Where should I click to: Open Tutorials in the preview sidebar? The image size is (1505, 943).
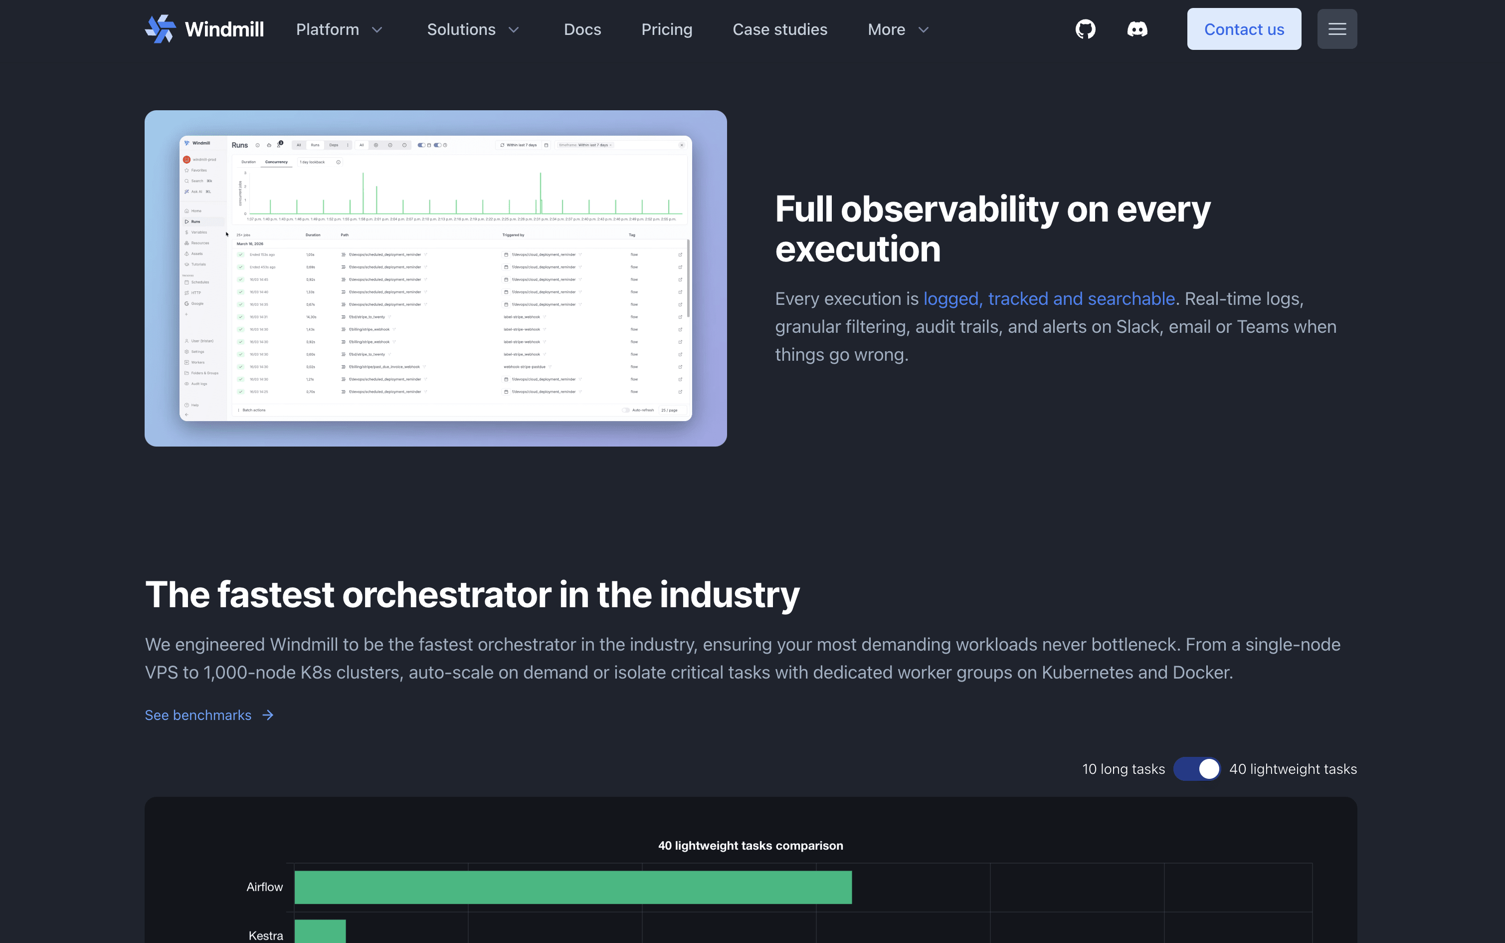tap(195, 264)
